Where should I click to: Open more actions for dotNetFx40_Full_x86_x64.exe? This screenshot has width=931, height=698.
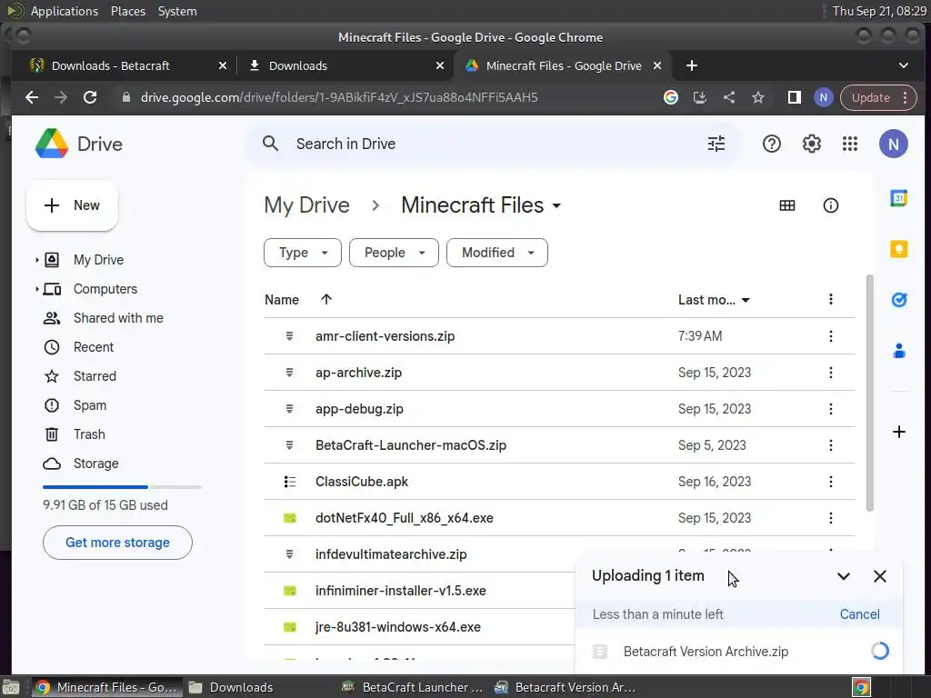click(830, 517)
